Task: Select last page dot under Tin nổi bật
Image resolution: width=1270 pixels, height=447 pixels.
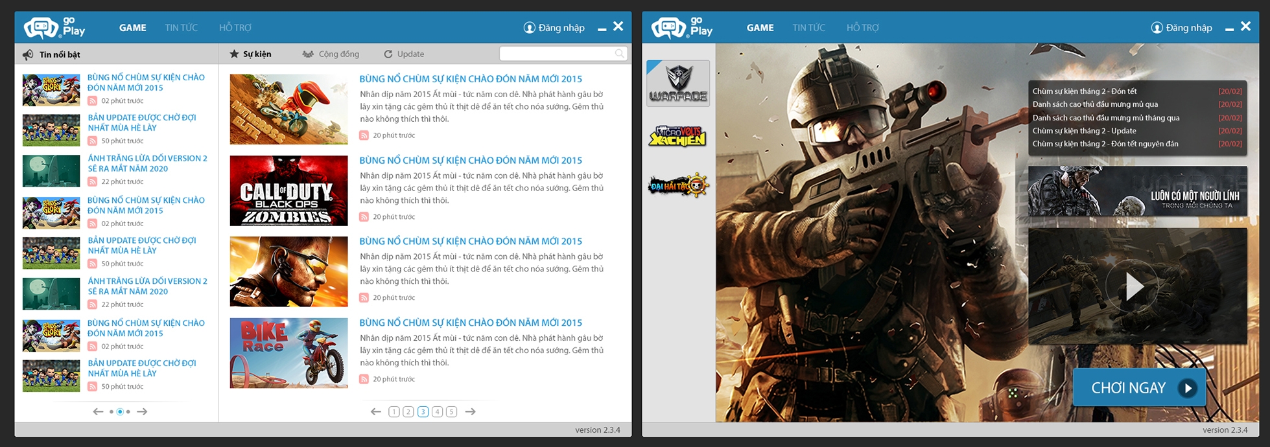Action: click(128, 412)
